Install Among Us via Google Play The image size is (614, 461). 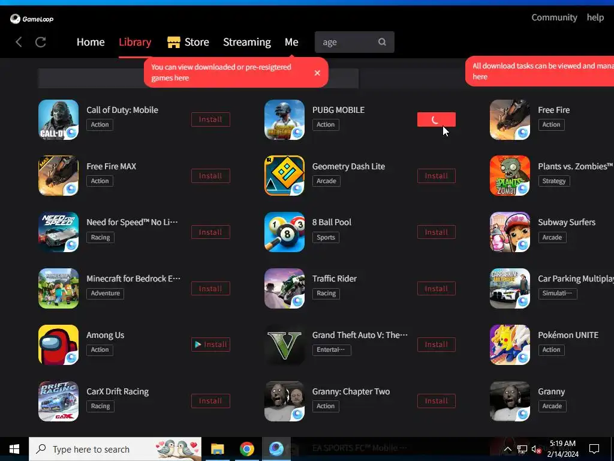point(210,345)
